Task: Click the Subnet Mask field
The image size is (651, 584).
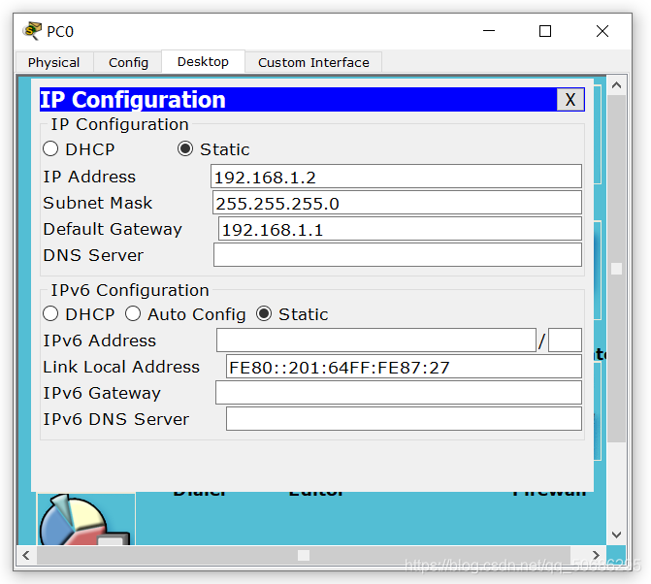Action: tap(397, 203)
